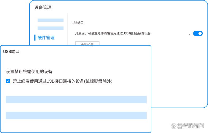The width and height of the screenshot is (208, 133).
Task: Click the 设置禁止终端使用的设备 heading
Action: [29, 72]
